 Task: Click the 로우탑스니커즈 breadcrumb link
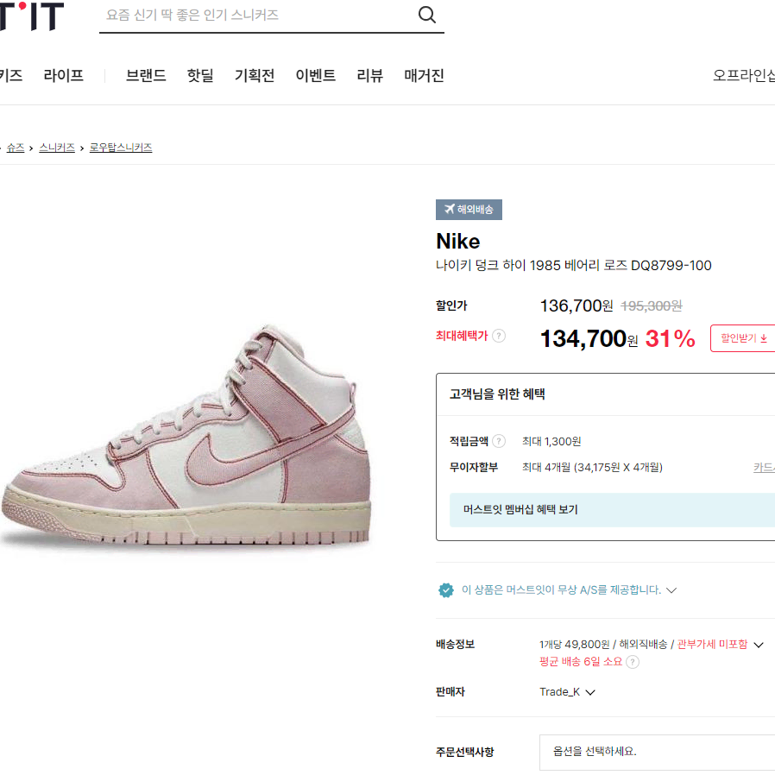coord(121,148)
